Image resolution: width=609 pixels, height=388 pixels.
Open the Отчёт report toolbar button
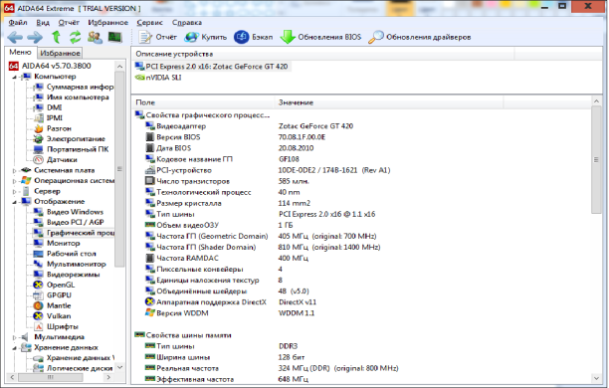[x=157, y=37]
